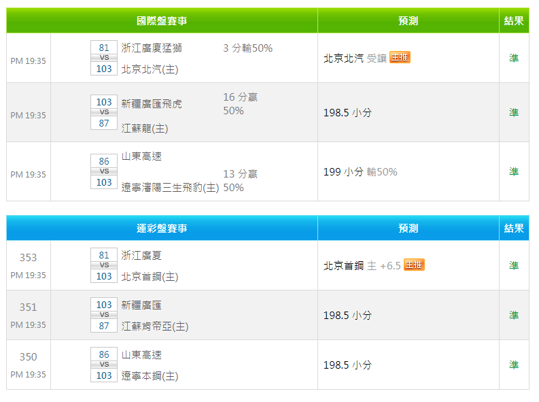Click the 準 result for 199 小分
The height and width of the screenshot is (402, 539).
pyautogui.click(x=514, y=171)
